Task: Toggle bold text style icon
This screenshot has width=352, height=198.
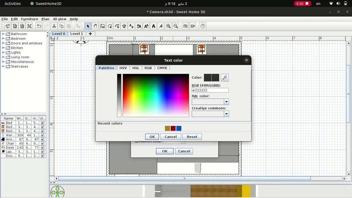Action: (x=153, y=26)
